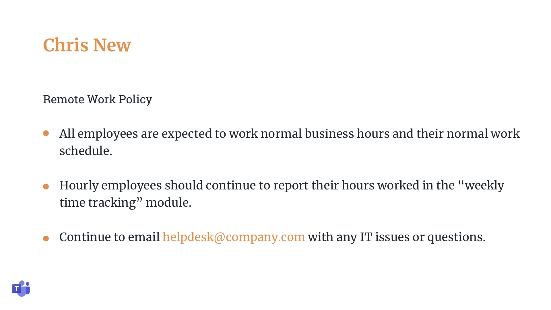Click the word 'Hourly' in second bullet
The image size is (551, 310).
tap(79, 185)
